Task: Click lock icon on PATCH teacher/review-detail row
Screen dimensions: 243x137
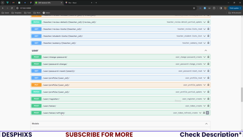Action: click(x=208, y=22)
